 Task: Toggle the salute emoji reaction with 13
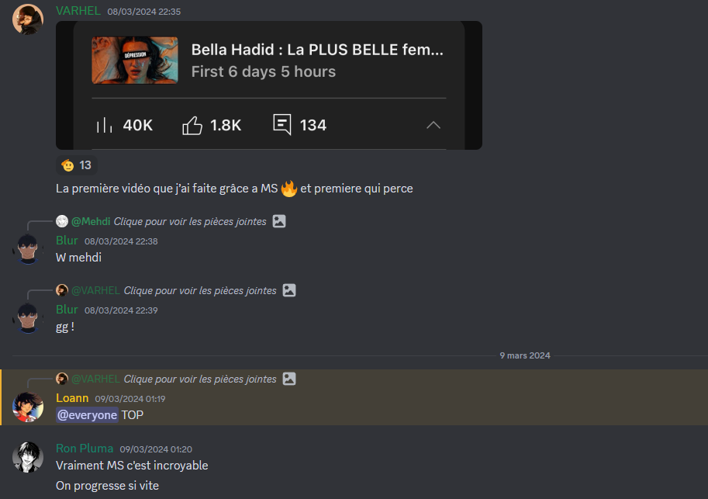76,165
